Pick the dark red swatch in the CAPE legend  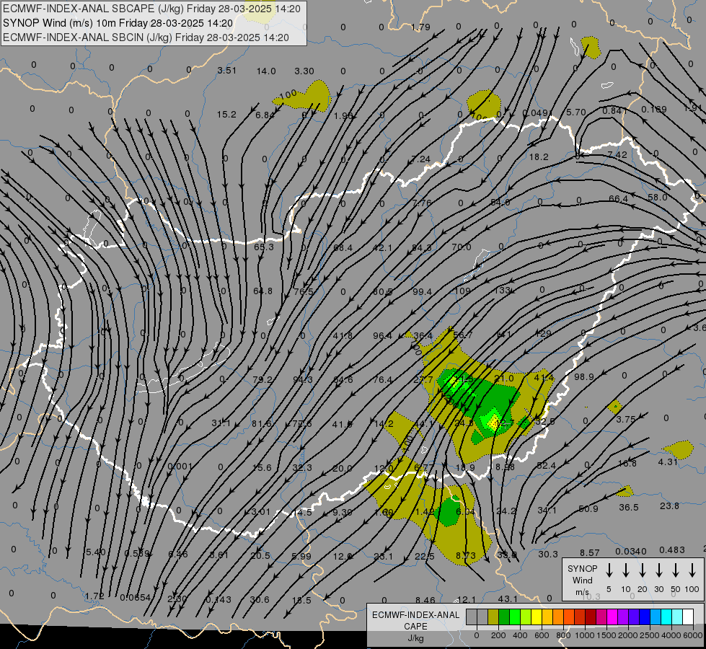click(591, 617)
